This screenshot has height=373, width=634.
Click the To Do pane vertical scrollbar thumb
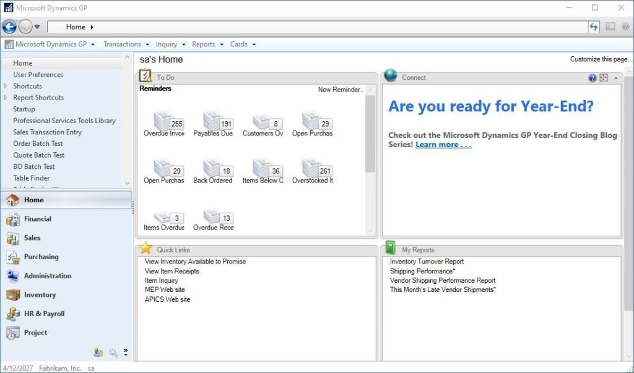point(370,134)
